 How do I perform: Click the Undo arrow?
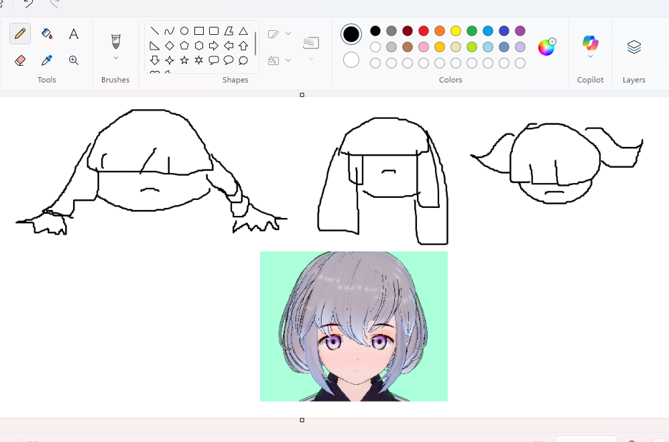28,4
